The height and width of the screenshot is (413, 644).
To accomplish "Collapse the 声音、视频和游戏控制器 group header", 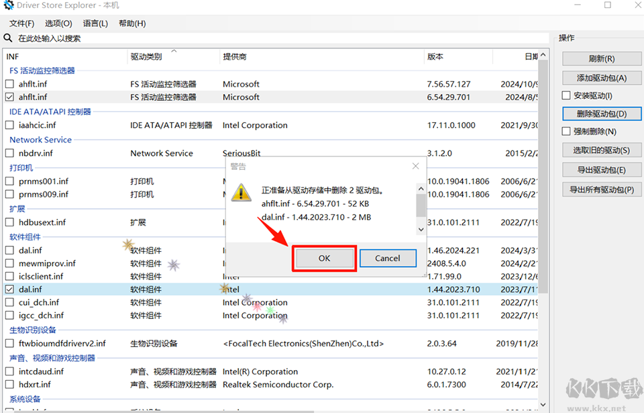I will coord(52,358).
